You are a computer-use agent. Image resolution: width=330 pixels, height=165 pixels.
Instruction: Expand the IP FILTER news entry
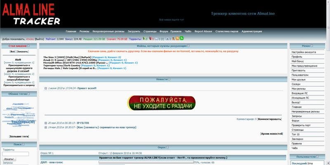point(46,123)
